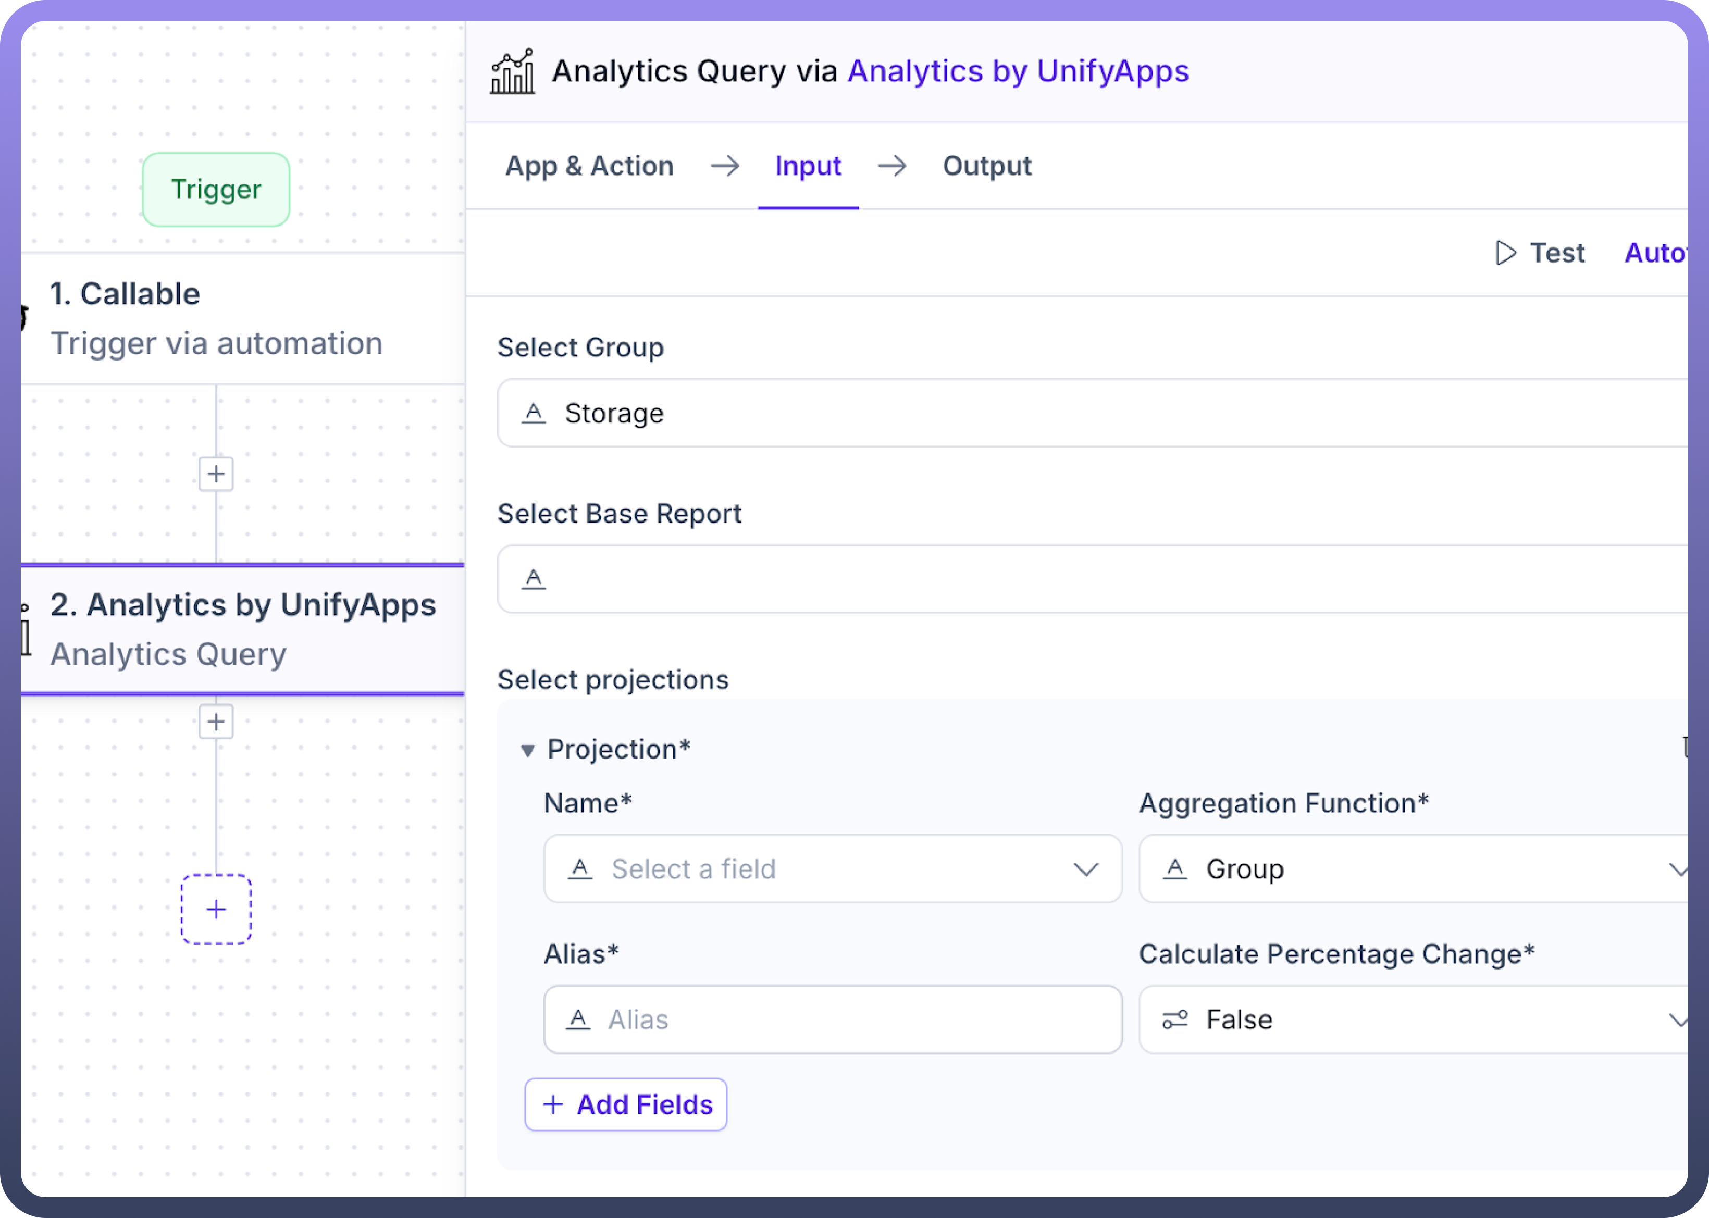Open the Name 'Select a field' dropdown
The height and width of the screenshot is (1218, 1709).
pyautogui.click(x=833, y=868)
